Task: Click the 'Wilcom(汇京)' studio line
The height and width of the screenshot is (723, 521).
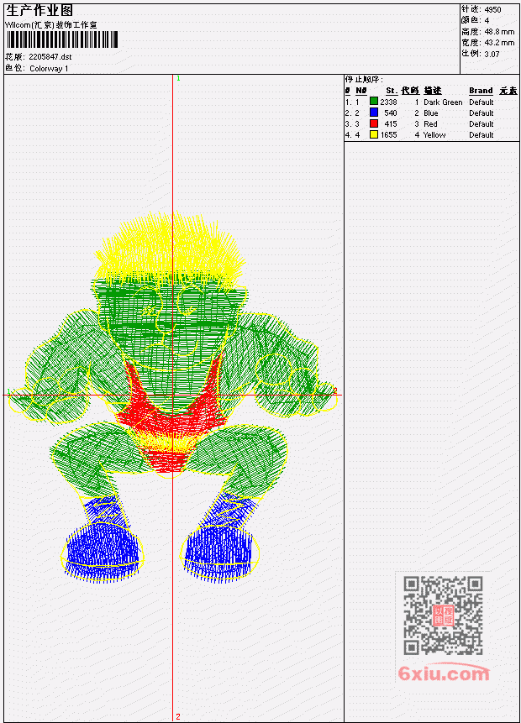Action: (50, 25)
